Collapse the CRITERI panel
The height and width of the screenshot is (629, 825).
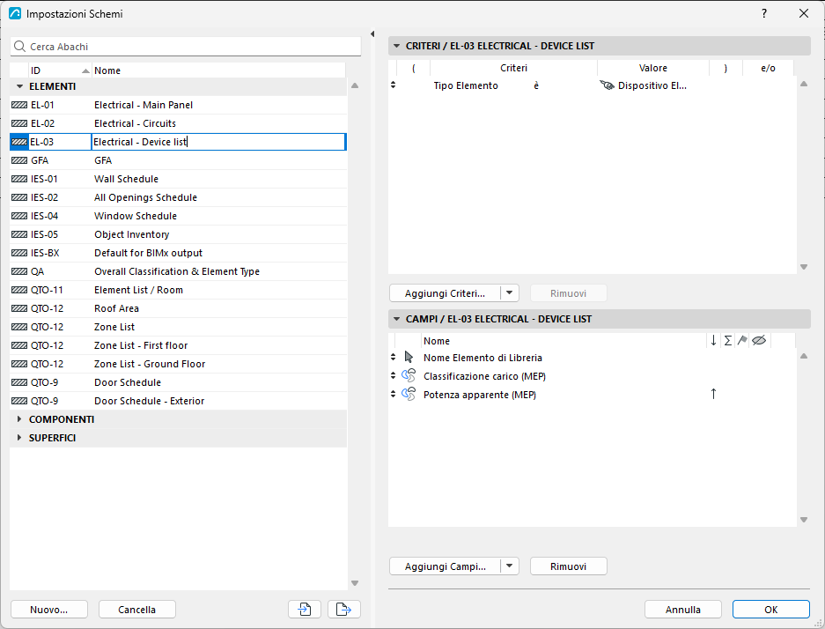pos(397,46)
